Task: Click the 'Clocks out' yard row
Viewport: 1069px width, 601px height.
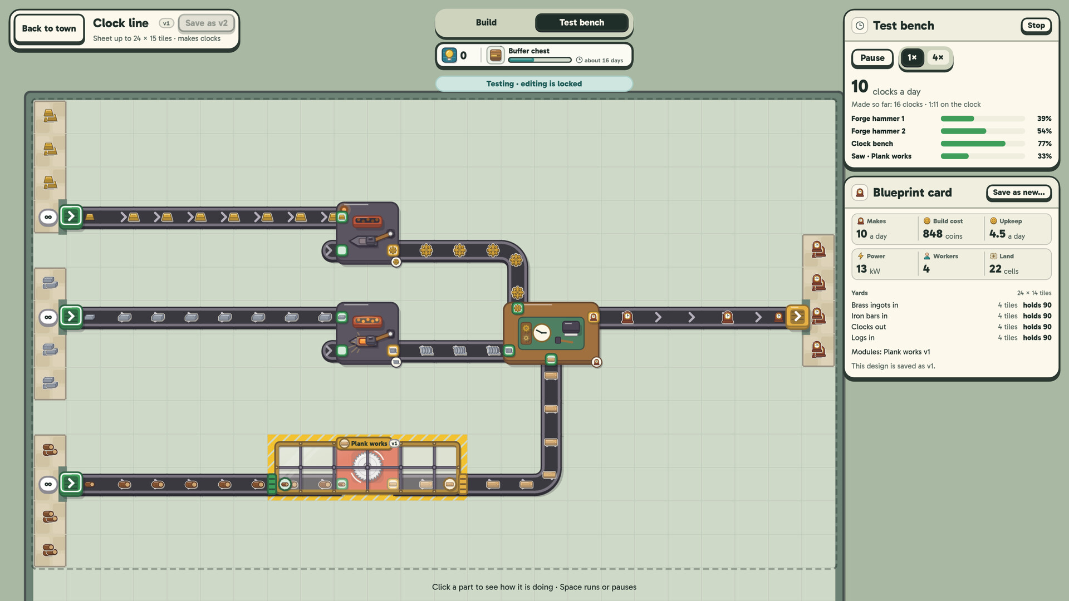Action: click(x=951, y=327)
